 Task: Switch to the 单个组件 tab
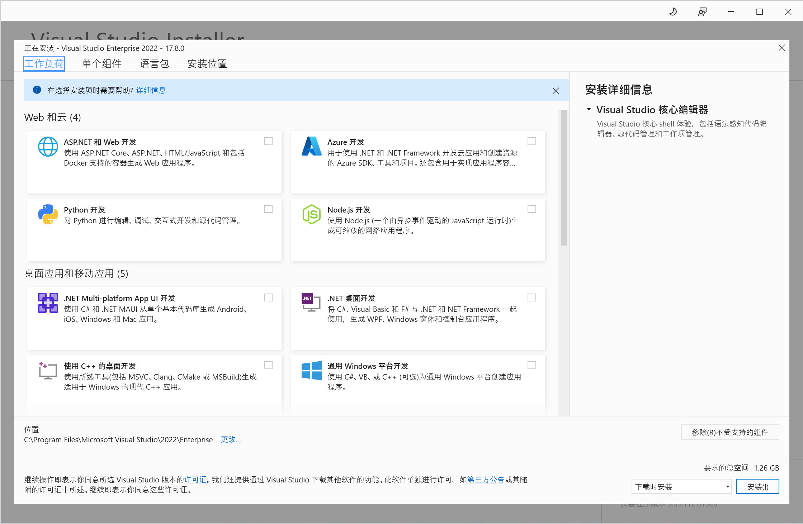click(102, 64)
